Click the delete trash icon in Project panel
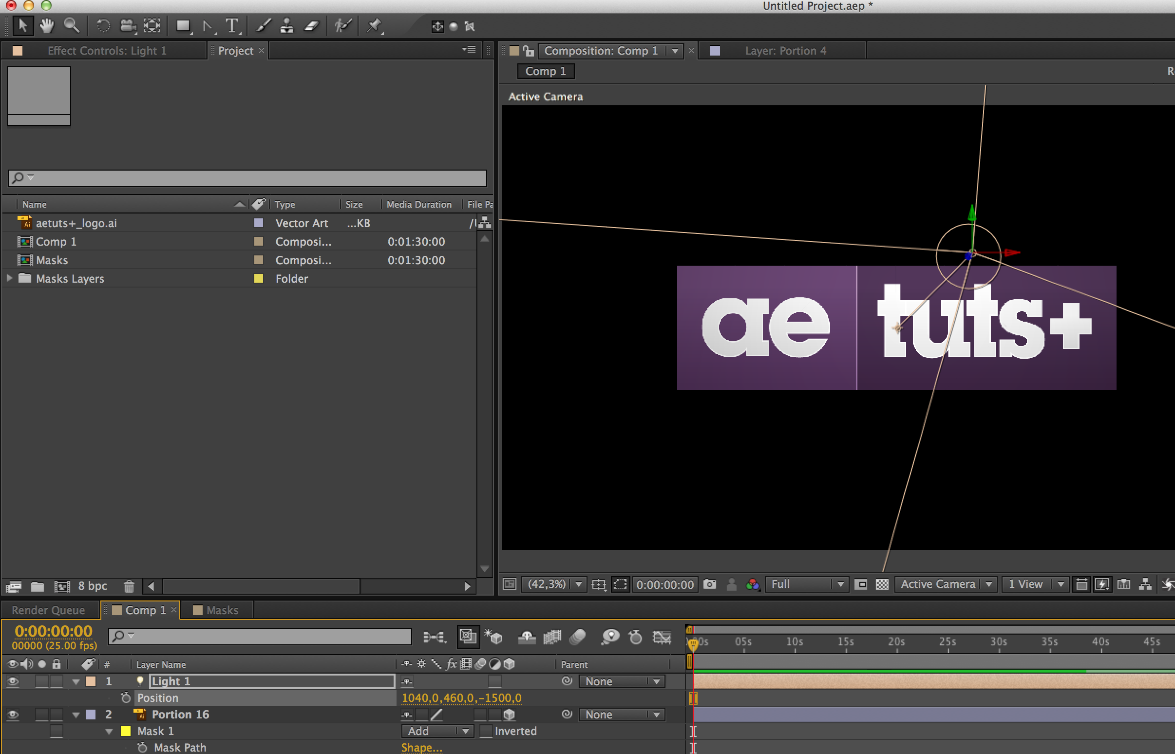The image size is (1175, 754). tap(129, 586)
